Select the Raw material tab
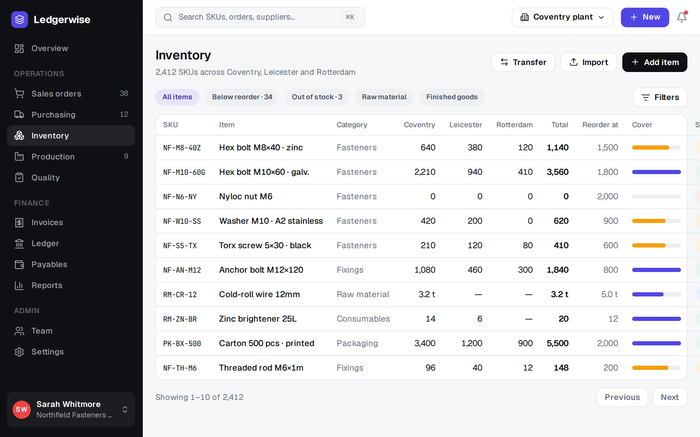Viewport: 700px width, 437px height. tap(384, 97)
